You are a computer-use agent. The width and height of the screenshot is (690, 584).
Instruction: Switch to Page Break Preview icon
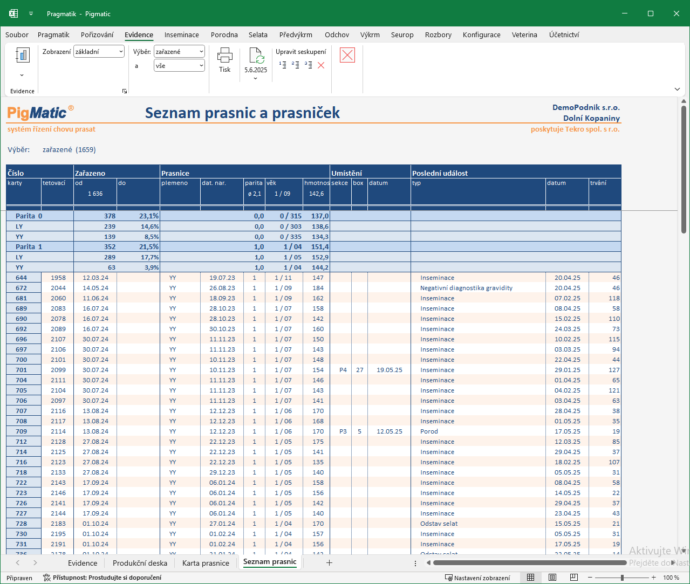(574, 578)
